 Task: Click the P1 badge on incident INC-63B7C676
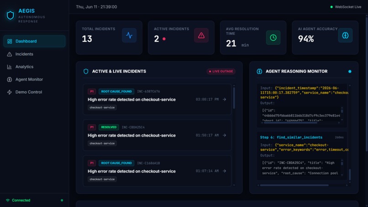point(92,91)
